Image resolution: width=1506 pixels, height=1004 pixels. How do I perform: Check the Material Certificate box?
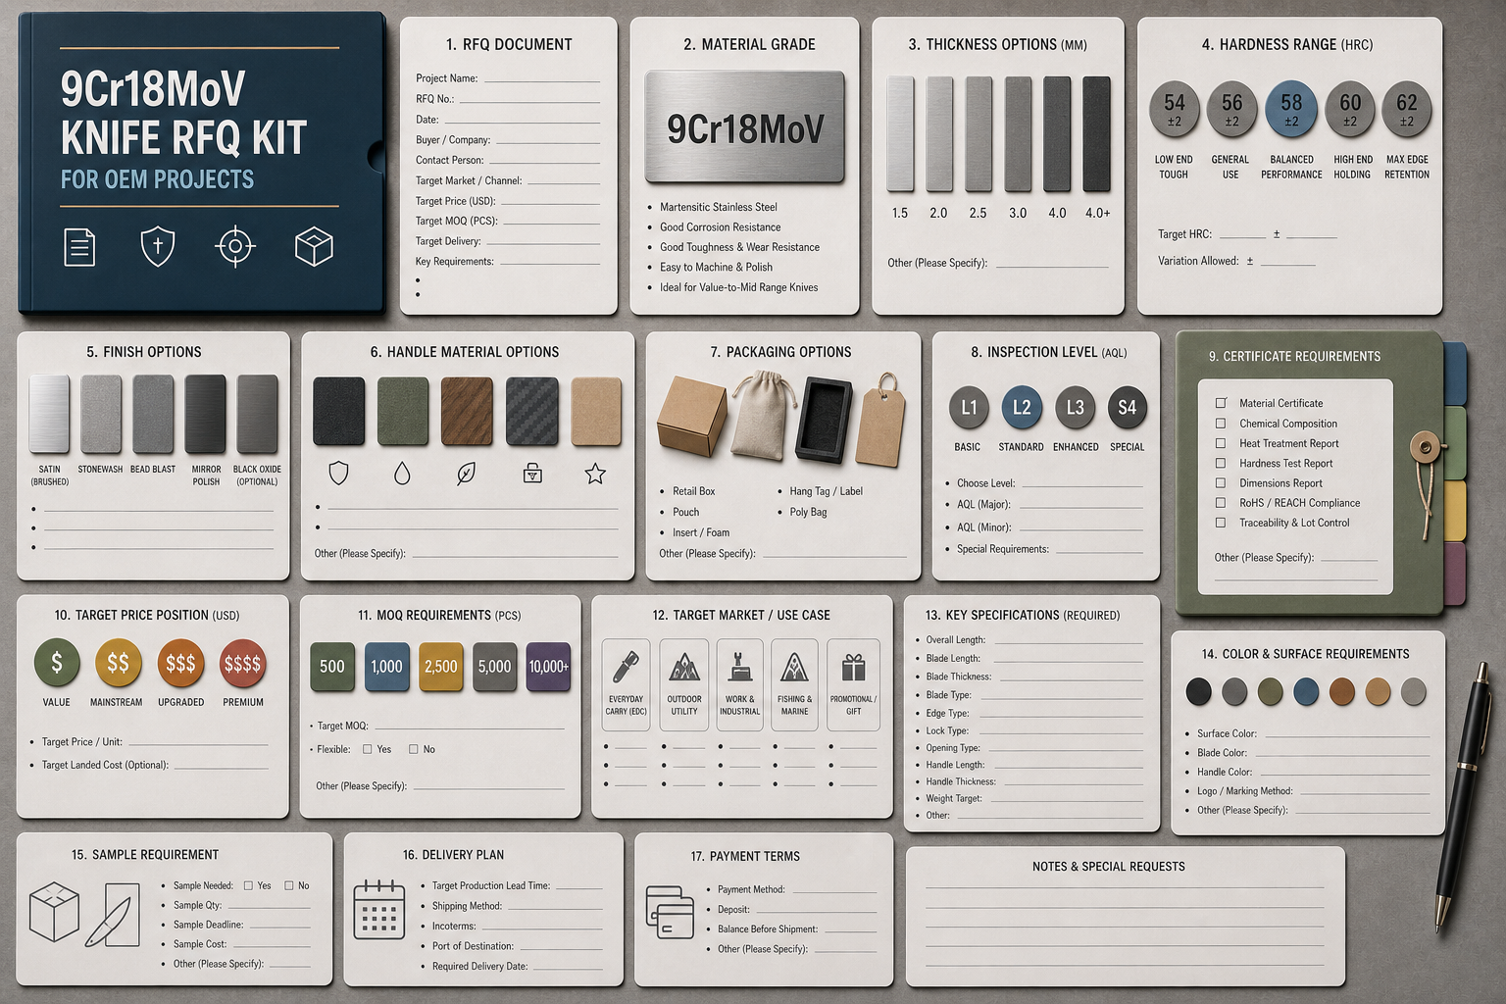tap(1221, 403)
